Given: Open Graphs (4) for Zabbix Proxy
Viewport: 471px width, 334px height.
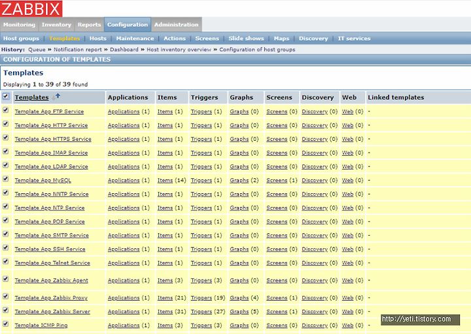Looking at the screenshot, I should (239, 298).
